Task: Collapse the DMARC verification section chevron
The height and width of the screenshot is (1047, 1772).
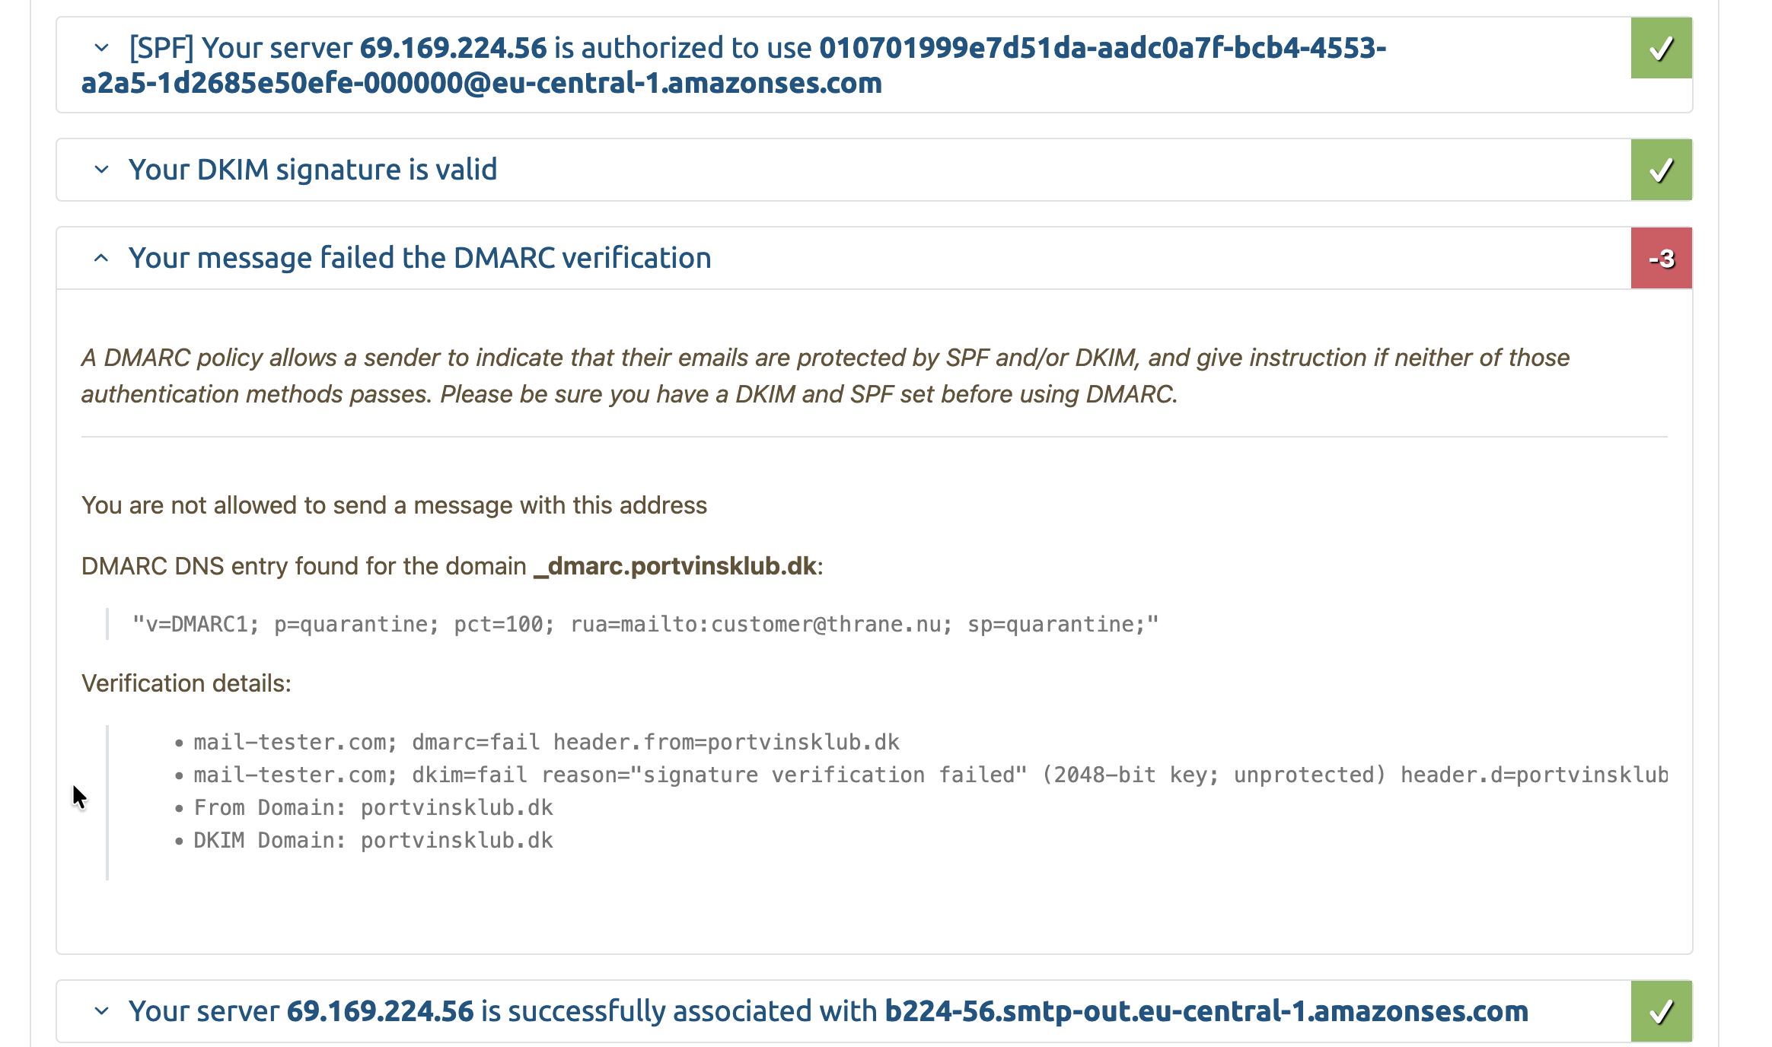Action: tap(101, 259)
